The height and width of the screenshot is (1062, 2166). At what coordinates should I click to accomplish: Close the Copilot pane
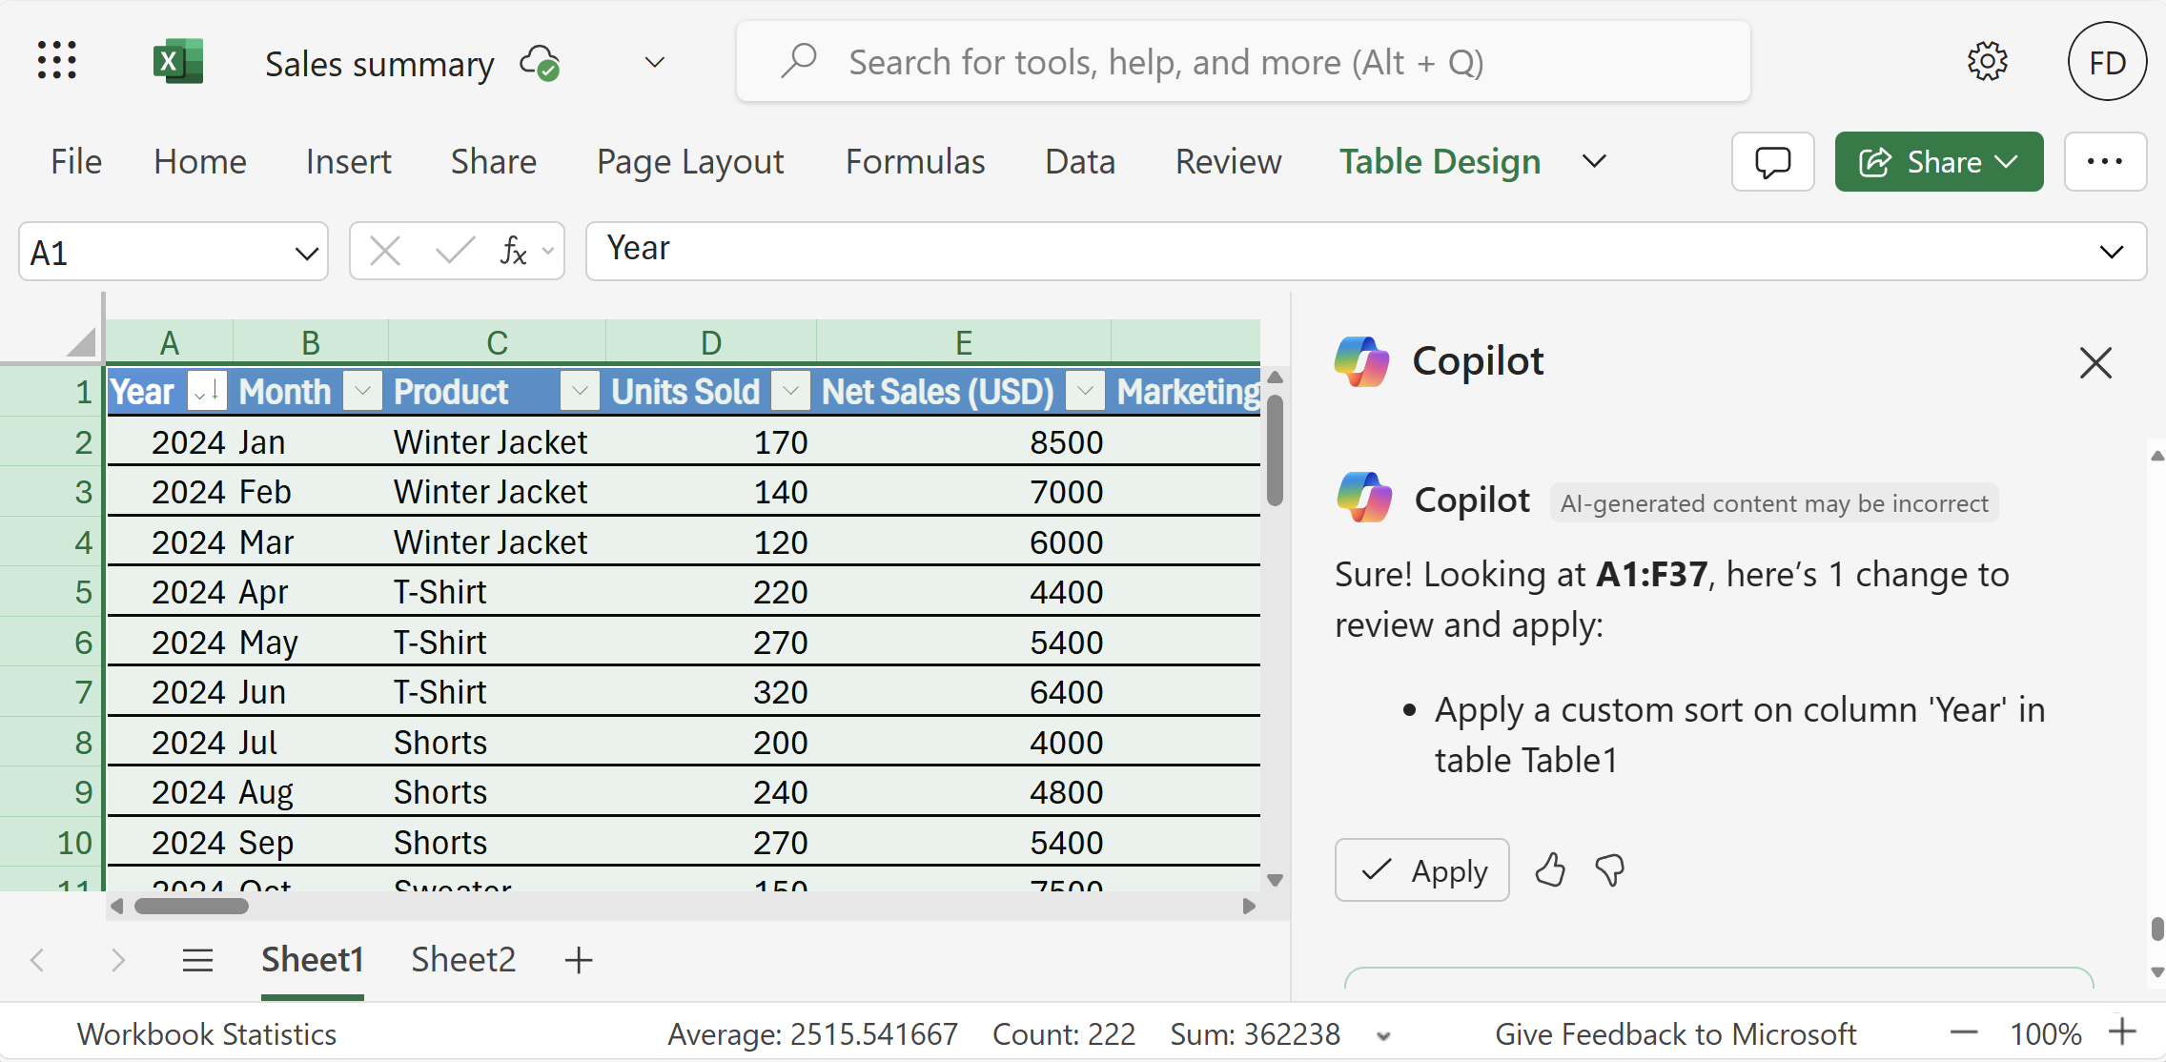point(2095,362)
